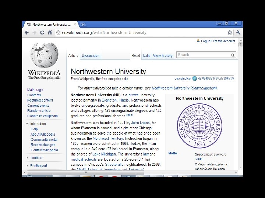Click the Latin link under the motto
This screenshot has width=265, height=198.
tap(199, 159)
